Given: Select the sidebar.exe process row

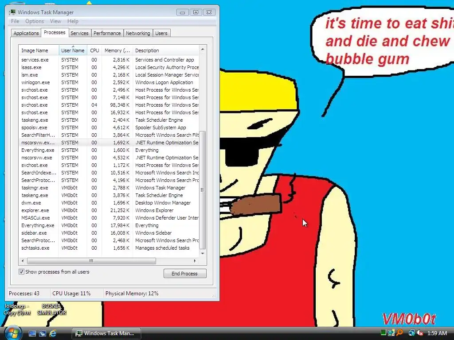Looking at the screenshot, I should (x=109, y=233).
